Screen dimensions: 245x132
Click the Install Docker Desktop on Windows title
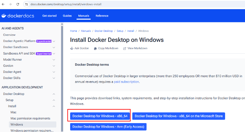[x=117, y=40]
